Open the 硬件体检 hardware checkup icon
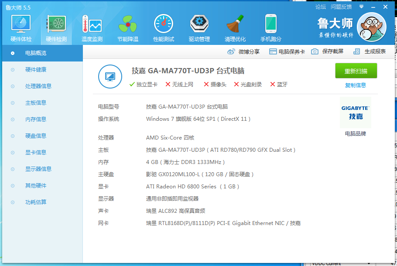397x266 pixels. coord(21,28)
